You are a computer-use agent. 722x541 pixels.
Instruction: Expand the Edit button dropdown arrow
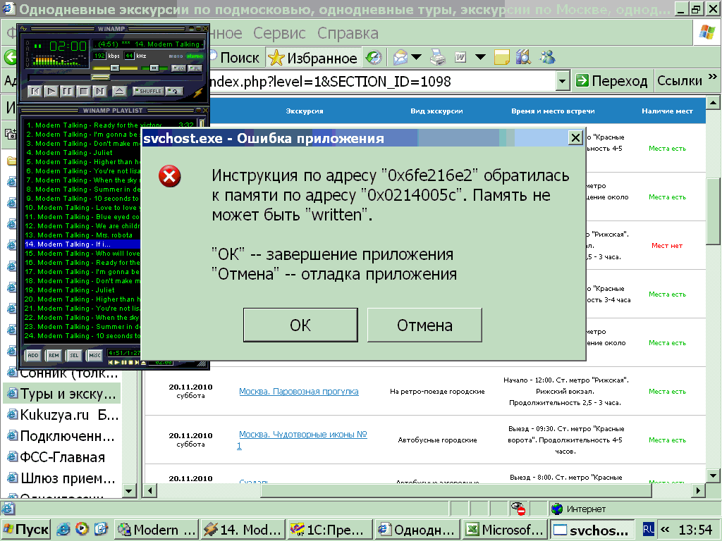pos(480,58)
